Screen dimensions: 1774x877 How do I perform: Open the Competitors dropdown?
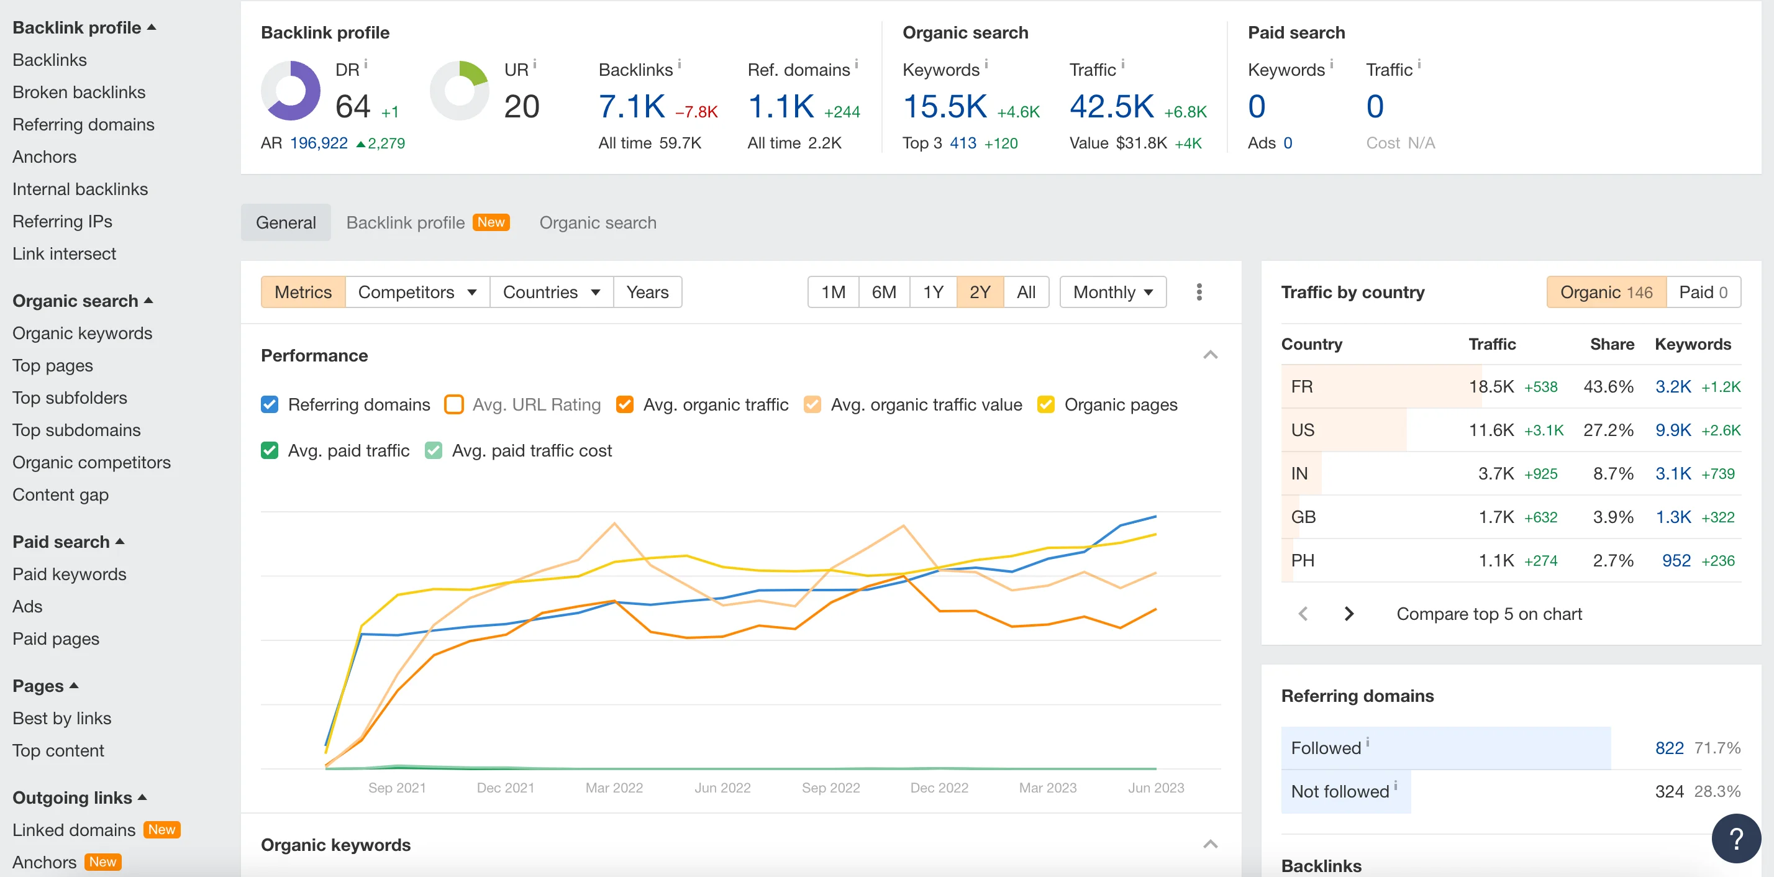(x=417, y=292)
